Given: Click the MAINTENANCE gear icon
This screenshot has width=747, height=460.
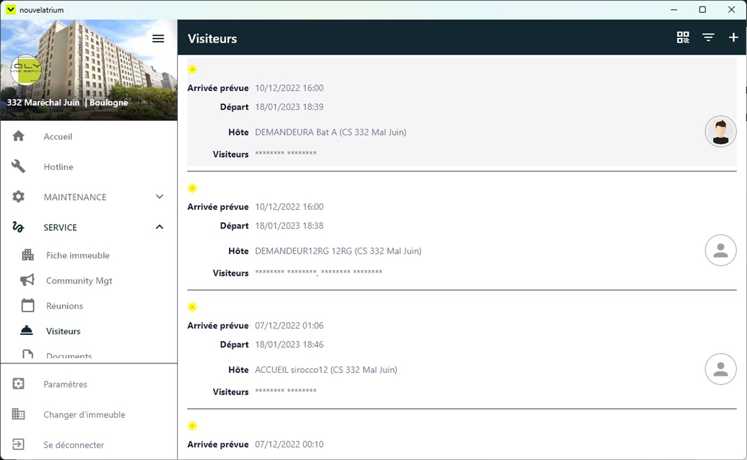Looking at the screenshot, I should coord(19,197).
